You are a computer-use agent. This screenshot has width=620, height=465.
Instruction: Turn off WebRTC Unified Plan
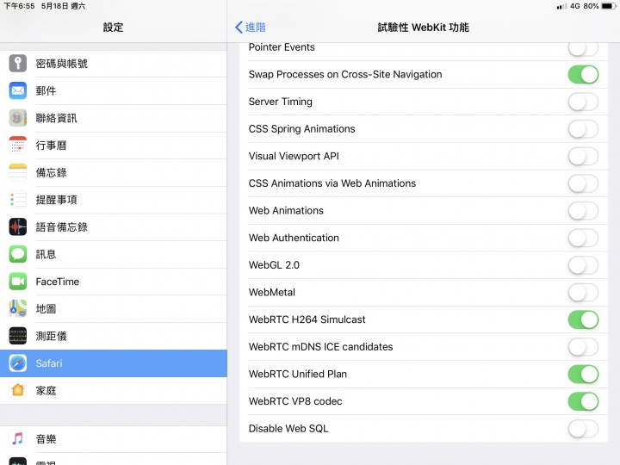(583, 374)
